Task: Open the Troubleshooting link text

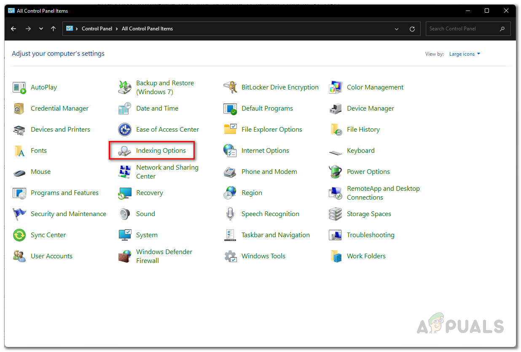Action: click(371, 235)
